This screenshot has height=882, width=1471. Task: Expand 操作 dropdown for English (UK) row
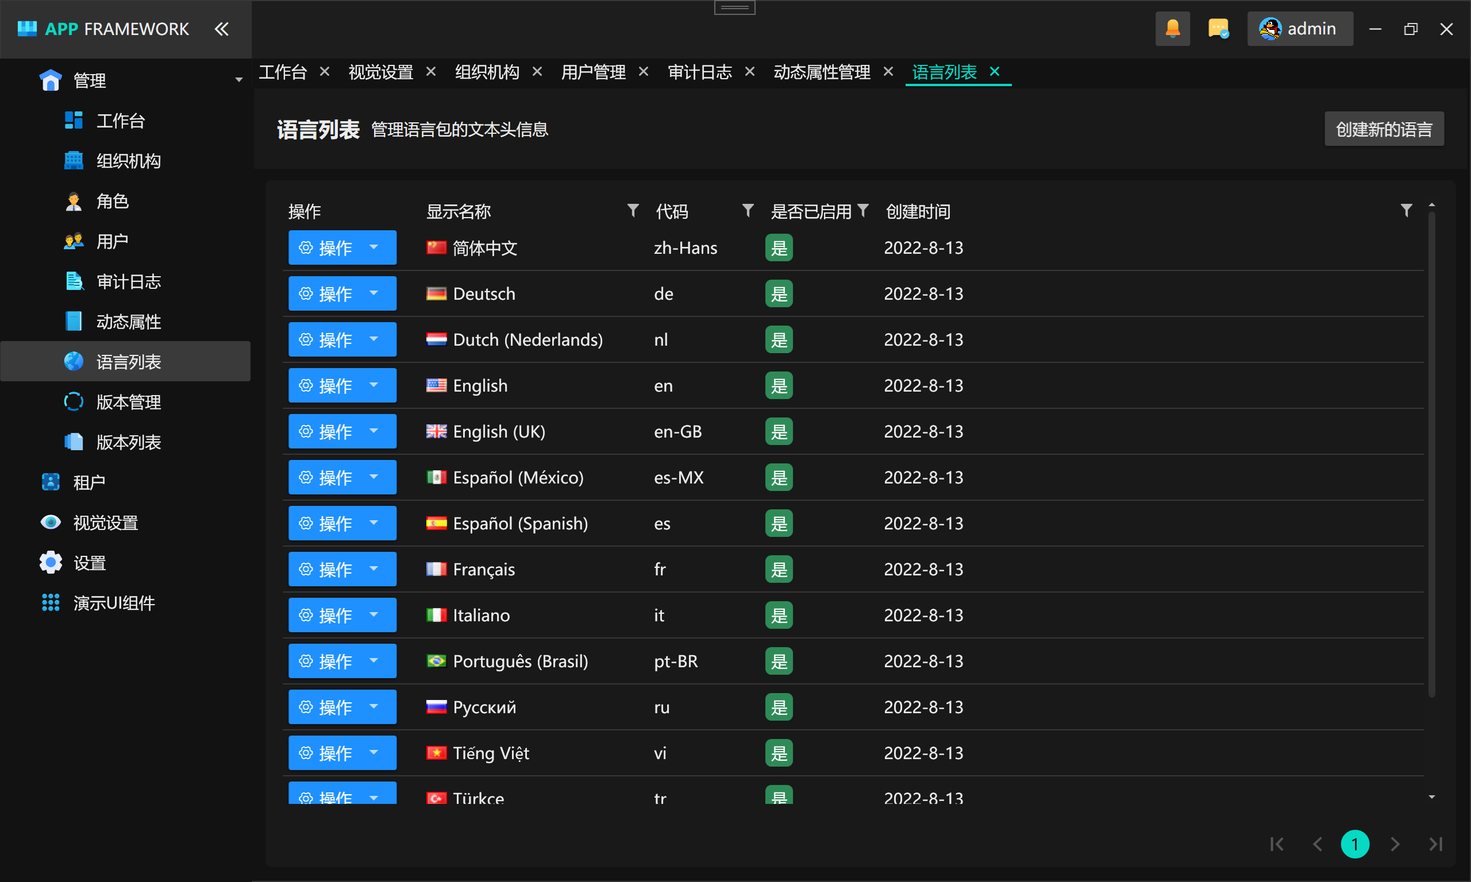(x=374, y=431)
